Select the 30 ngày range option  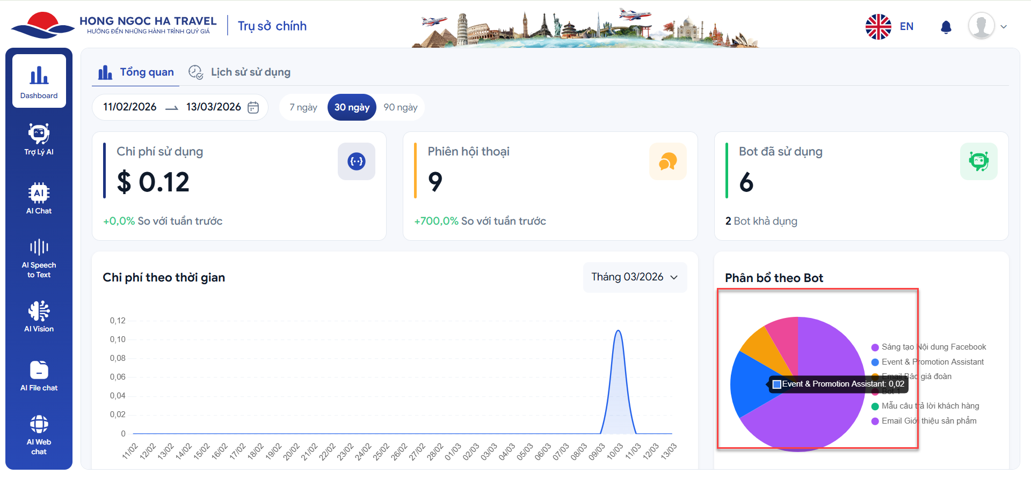(352, 107)
